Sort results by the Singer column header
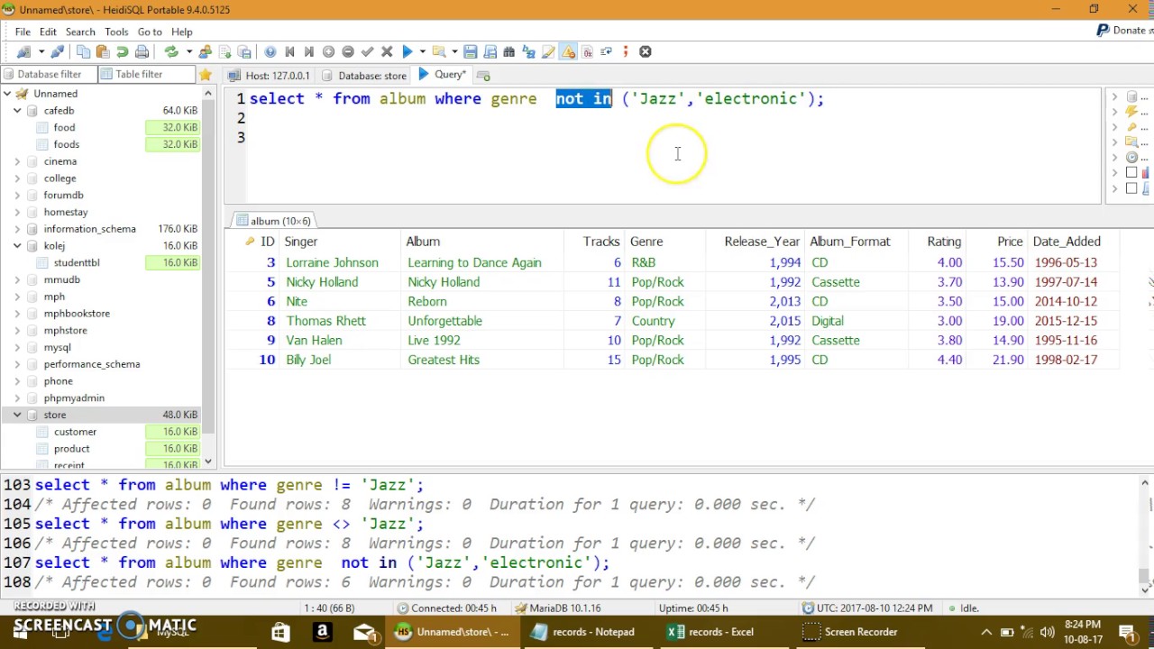The width and height of the screenshot is (1154, 649). 301,242
